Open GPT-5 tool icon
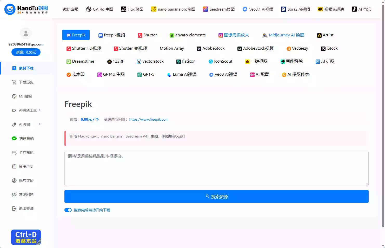This screenshot has height=248, width=385. click(x=140, y=75)
